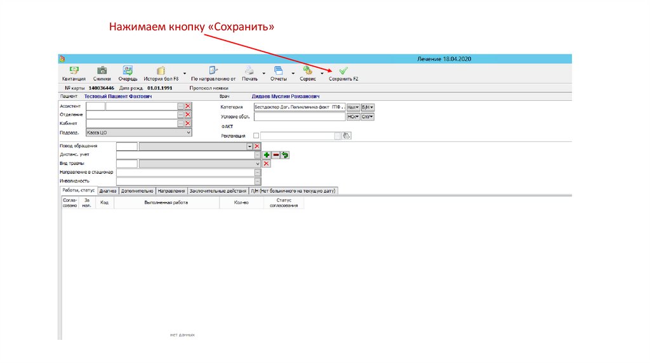The width and height of the screenshot is (650, 364).
Task: Clear Вид травмы with red X
Action: click(266, 164)
